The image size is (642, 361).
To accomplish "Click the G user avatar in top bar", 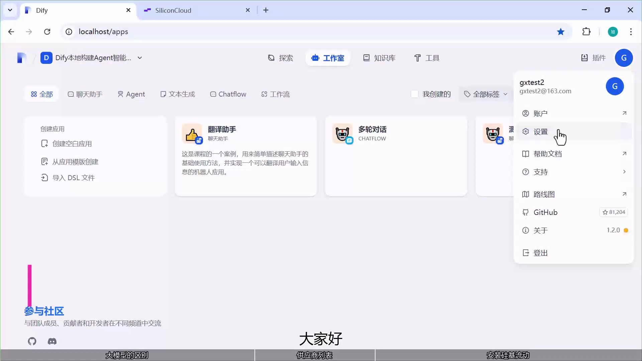I will tap(624, 58).
